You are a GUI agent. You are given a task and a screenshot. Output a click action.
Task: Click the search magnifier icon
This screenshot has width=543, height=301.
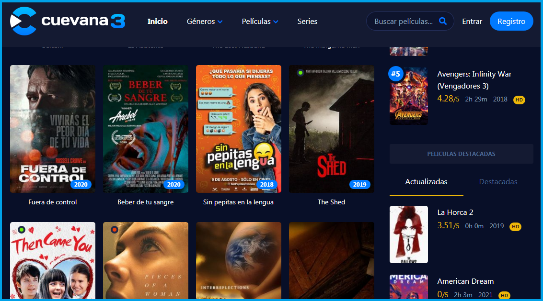[442, 21]
